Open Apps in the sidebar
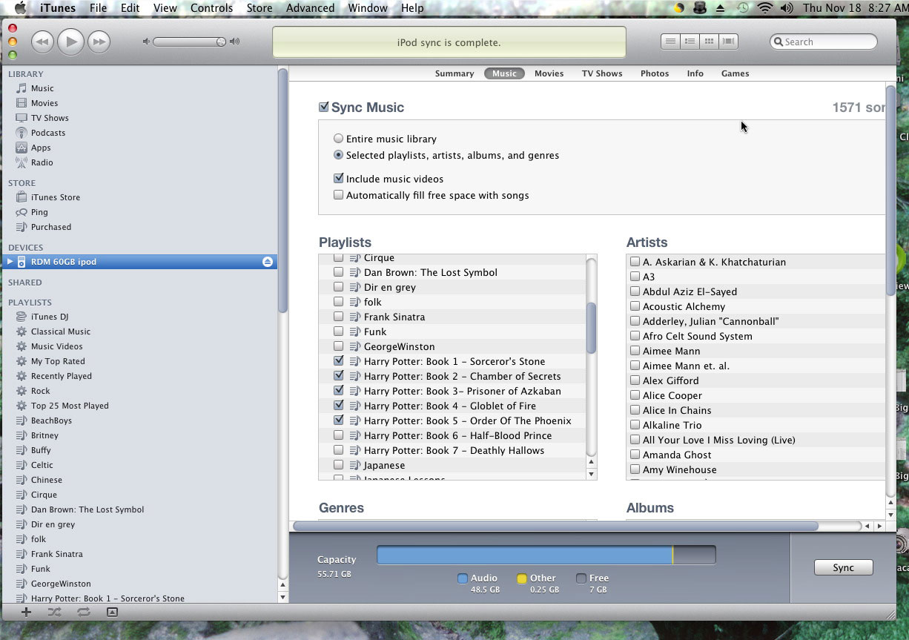 [x=41, y=148]
